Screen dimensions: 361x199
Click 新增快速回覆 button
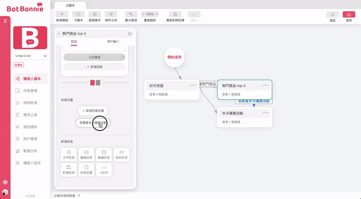coord(93,111)
